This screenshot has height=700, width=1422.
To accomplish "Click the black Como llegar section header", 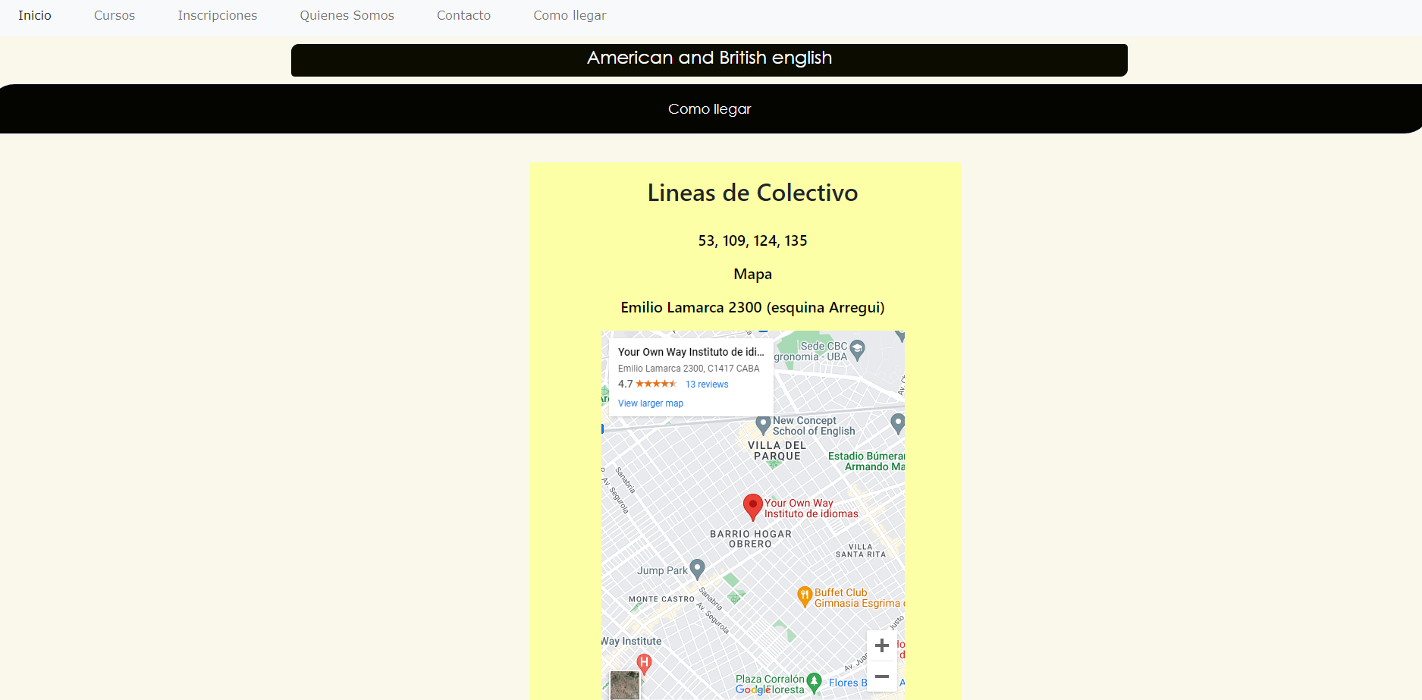I will pyautogui.click(x=711, y=108).
